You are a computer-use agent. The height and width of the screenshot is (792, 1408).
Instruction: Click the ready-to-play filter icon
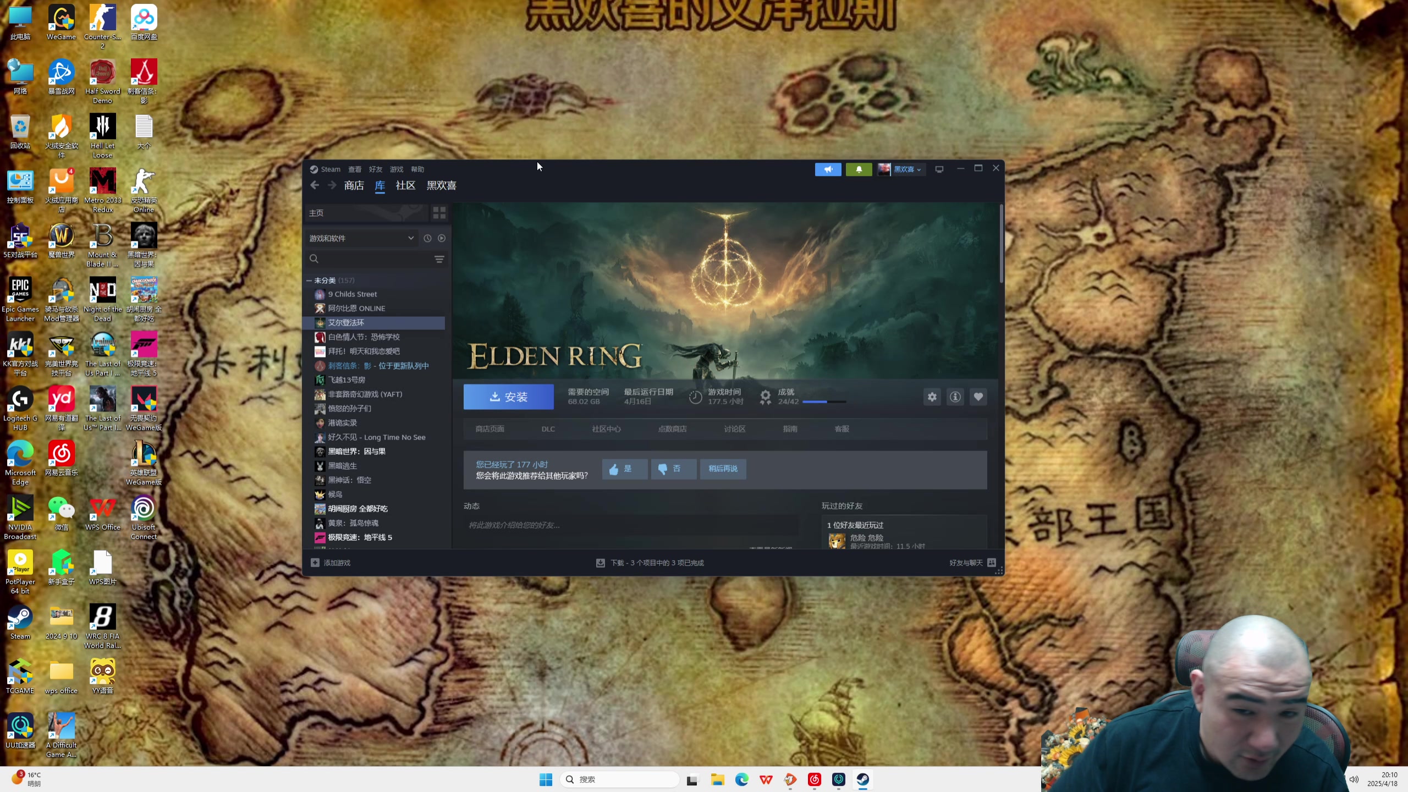442,238
